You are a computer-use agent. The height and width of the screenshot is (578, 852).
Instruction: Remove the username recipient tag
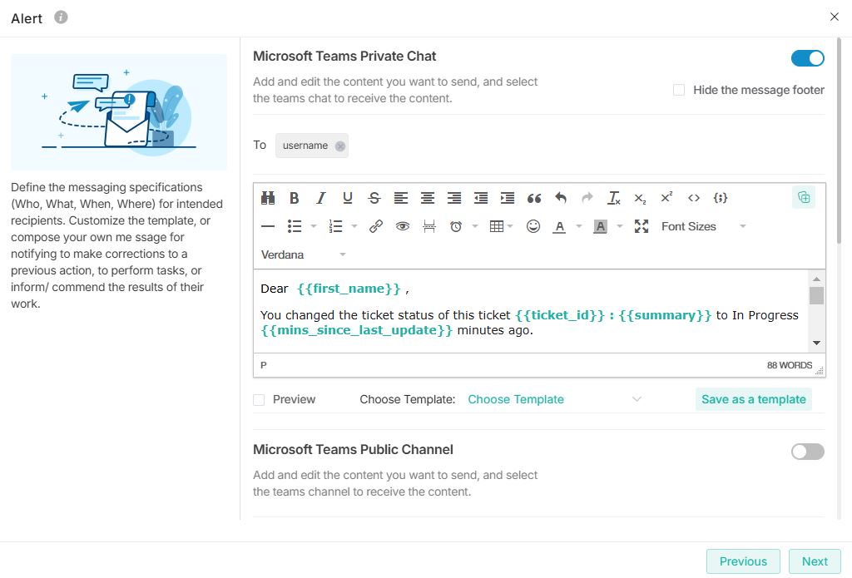(339, 146)
